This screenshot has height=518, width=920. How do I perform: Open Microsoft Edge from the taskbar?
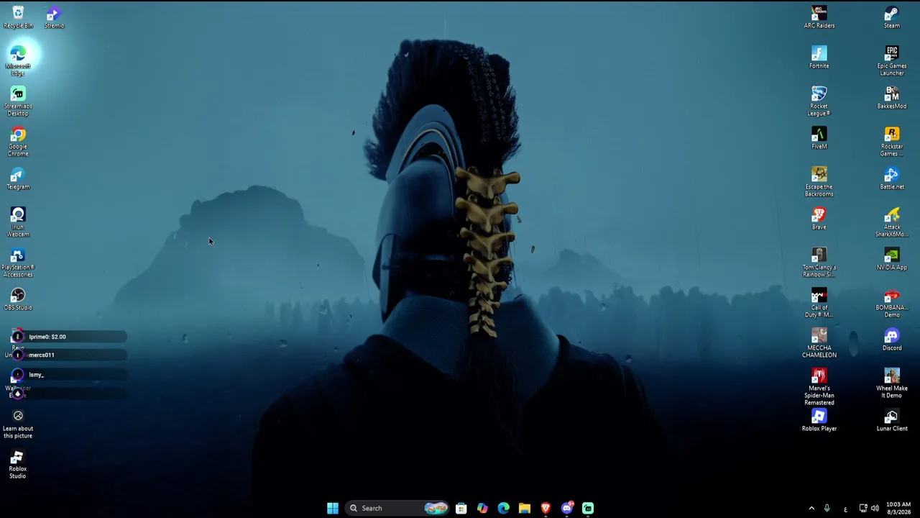[x=503, y=508]
